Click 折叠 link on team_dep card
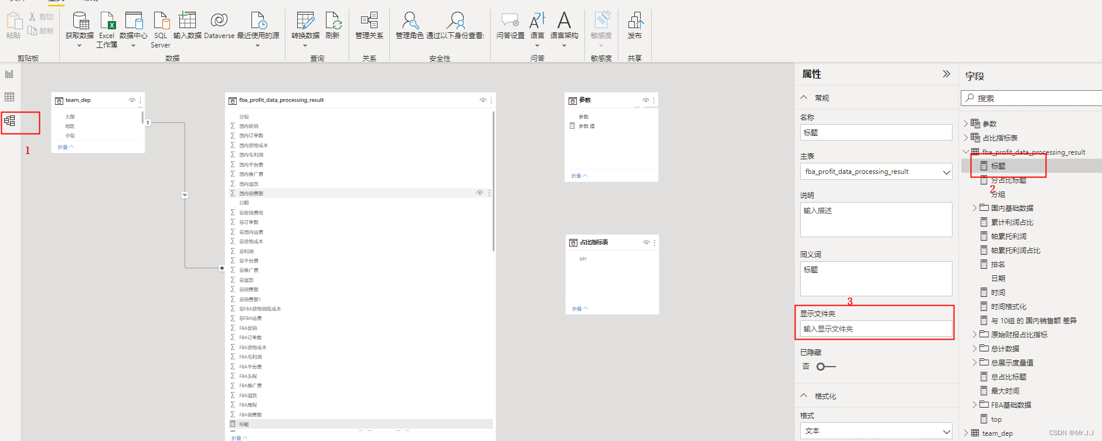The image size is (1102, 441). pos(66,147)
